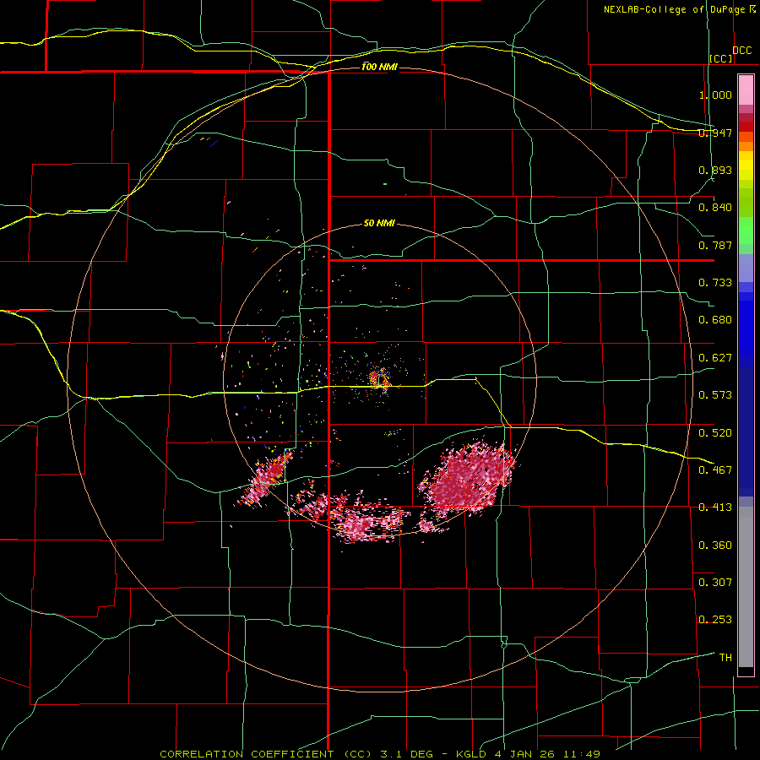Image resolution: width=760 pixels, height=760 pixels.
Task: Click the 0.627 value on the color scale
Action: (715, 358)
